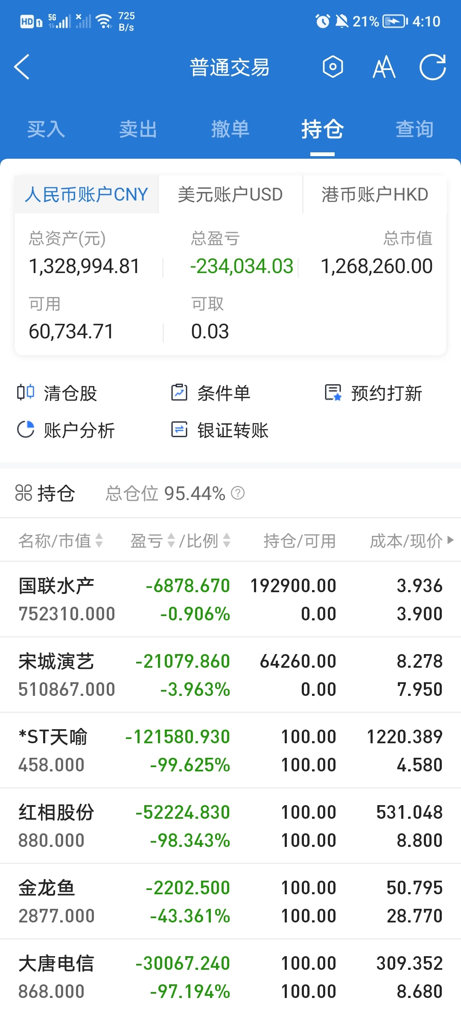
Task: Tap the font size AA icon
Action: click(384, 67)
